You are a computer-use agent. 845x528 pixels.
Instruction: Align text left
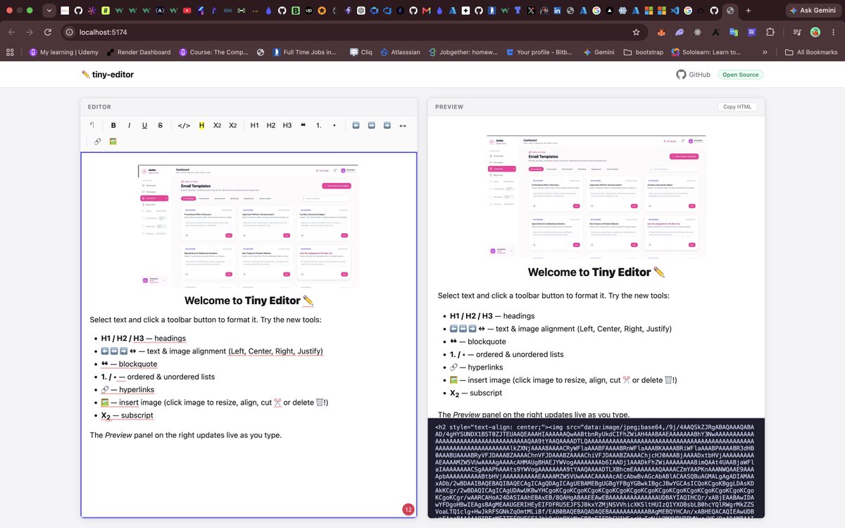pos(356,125)
